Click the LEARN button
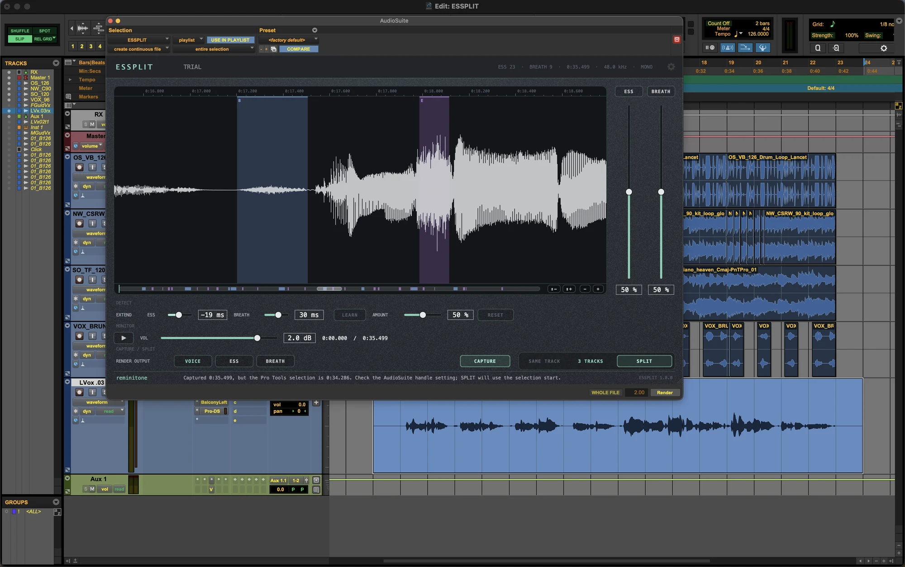 350,315
